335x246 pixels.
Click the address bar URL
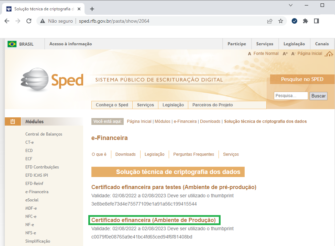(114, 21)
